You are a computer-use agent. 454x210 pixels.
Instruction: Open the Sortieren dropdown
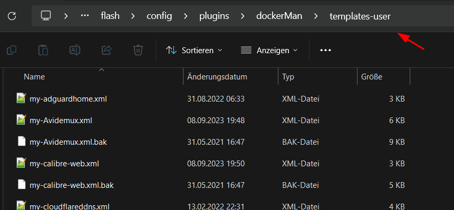click(194, 50)
